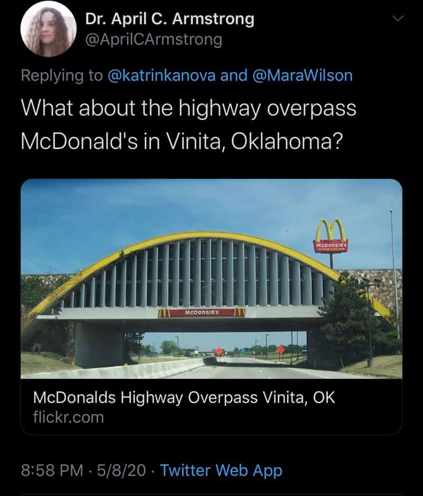Click the 'Replying to' label

click(x=62, y=76)
